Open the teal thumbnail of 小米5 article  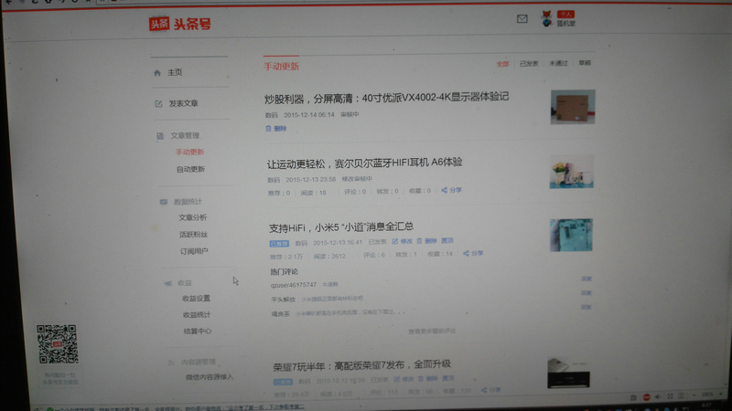click(571, 236)
